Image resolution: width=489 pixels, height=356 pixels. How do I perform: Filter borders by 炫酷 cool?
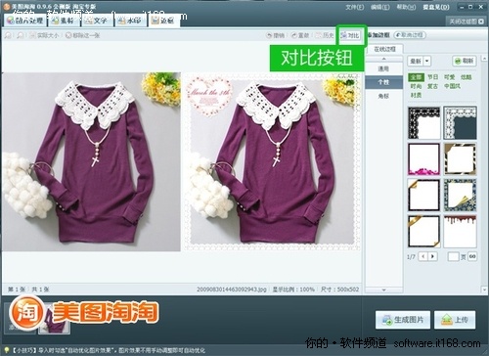coord(467,77)
